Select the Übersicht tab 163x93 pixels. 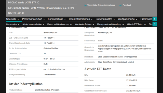(11, 19)
